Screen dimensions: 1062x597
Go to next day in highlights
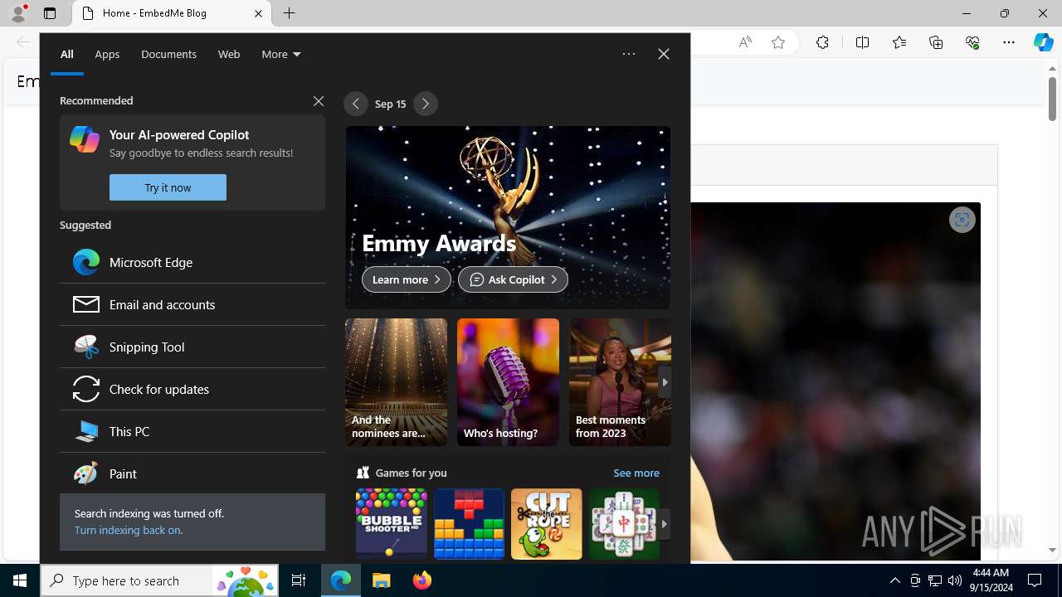click(x=426, y=104)
